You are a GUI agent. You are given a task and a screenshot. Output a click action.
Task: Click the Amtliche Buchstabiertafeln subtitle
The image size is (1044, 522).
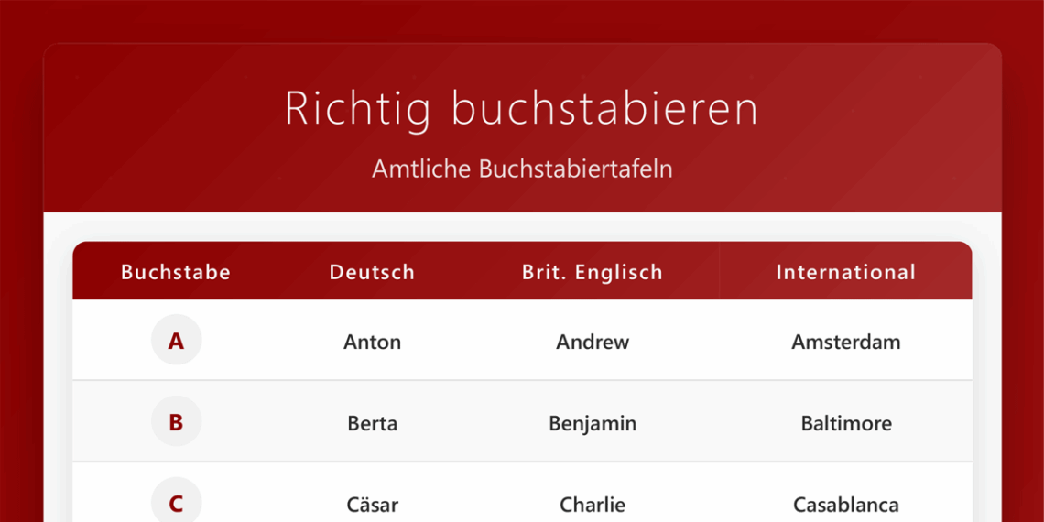point(522,169)
